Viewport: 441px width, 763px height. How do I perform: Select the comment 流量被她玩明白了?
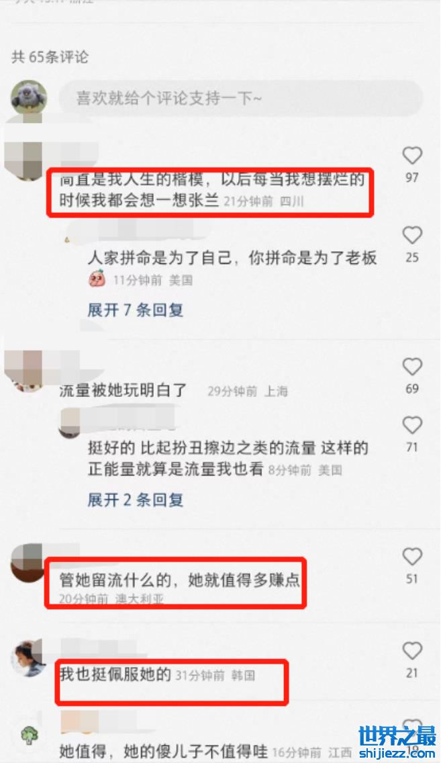pos(123,390)
